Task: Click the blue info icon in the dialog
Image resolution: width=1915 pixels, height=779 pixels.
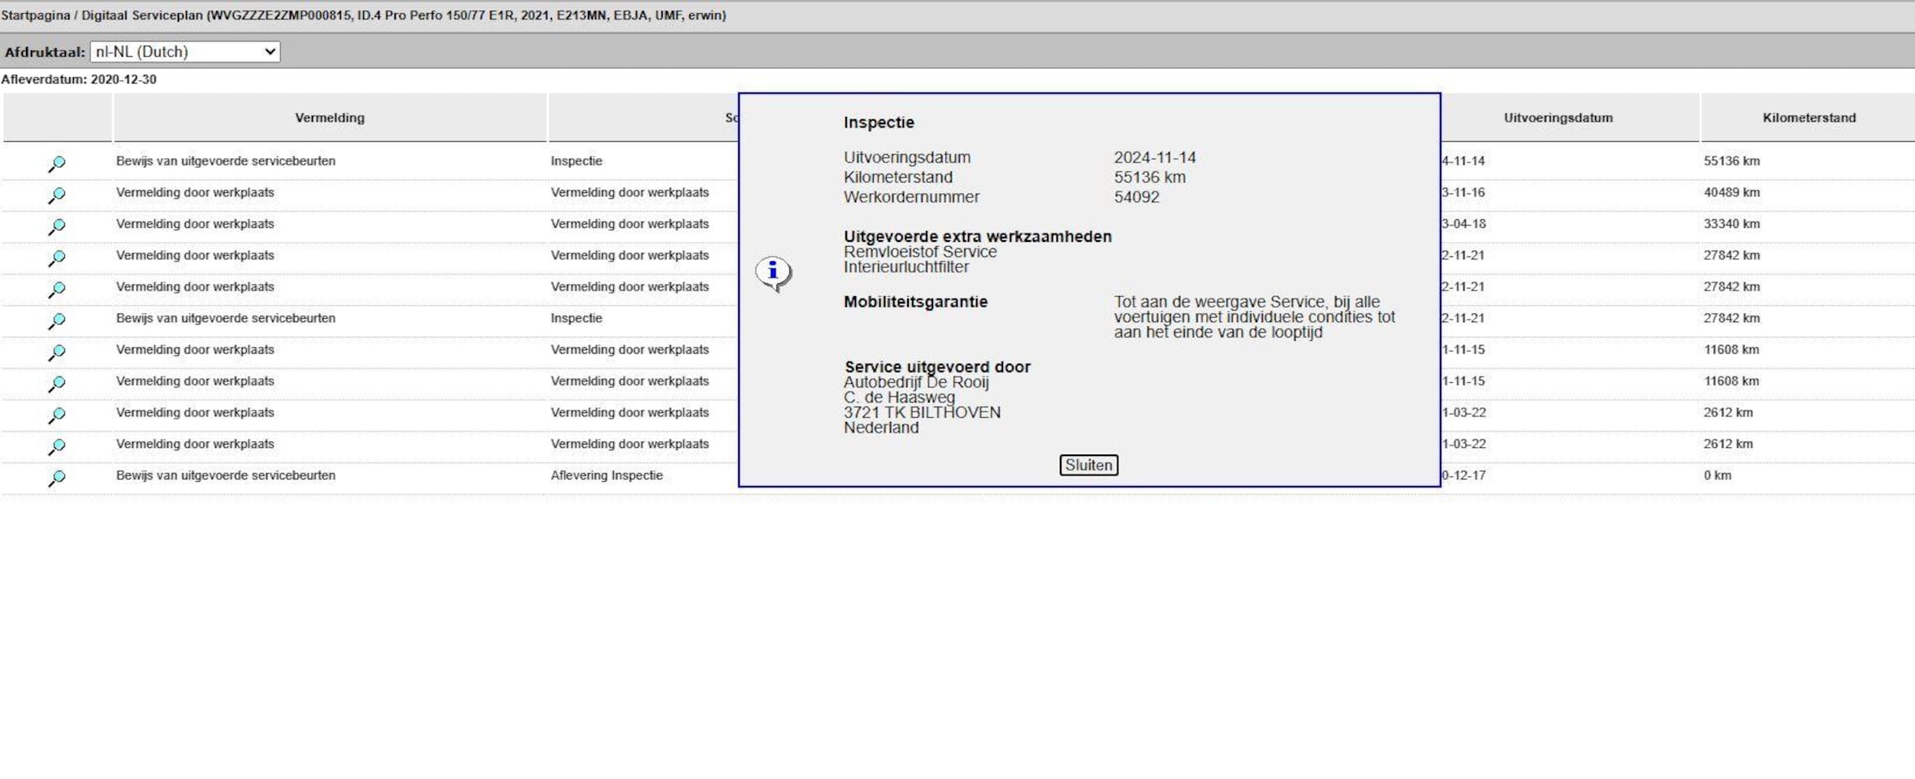Action: [773, 272]
